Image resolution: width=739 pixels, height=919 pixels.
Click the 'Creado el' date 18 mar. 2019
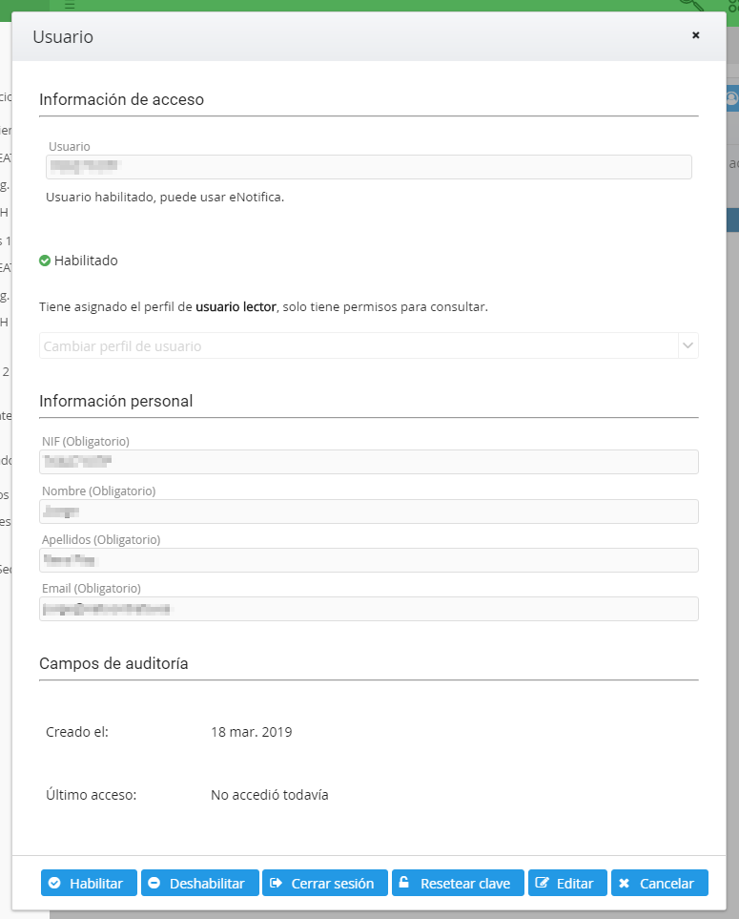[252, 733]
